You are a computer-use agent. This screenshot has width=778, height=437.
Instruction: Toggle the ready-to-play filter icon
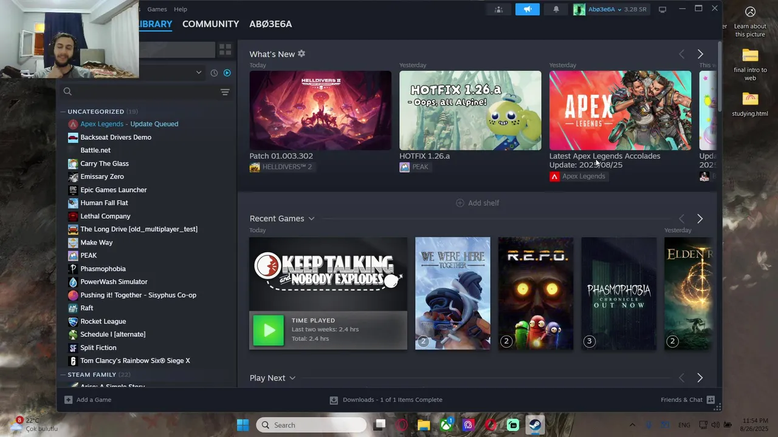click(x=227, y=73)
